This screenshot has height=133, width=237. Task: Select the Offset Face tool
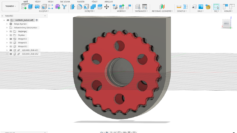pos(100,7)
